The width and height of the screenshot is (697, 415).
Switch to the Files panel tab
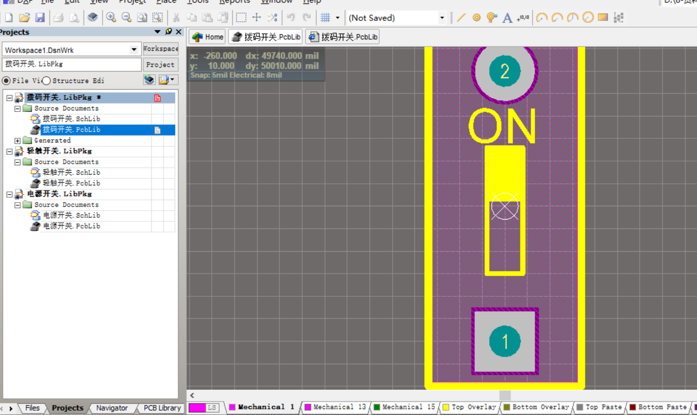click(x=32, y=408)
